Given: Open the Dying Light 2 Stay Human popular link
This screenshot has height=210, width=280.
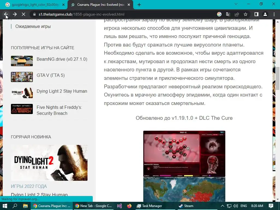Looking at the screenshot, I should pos(62,91).
